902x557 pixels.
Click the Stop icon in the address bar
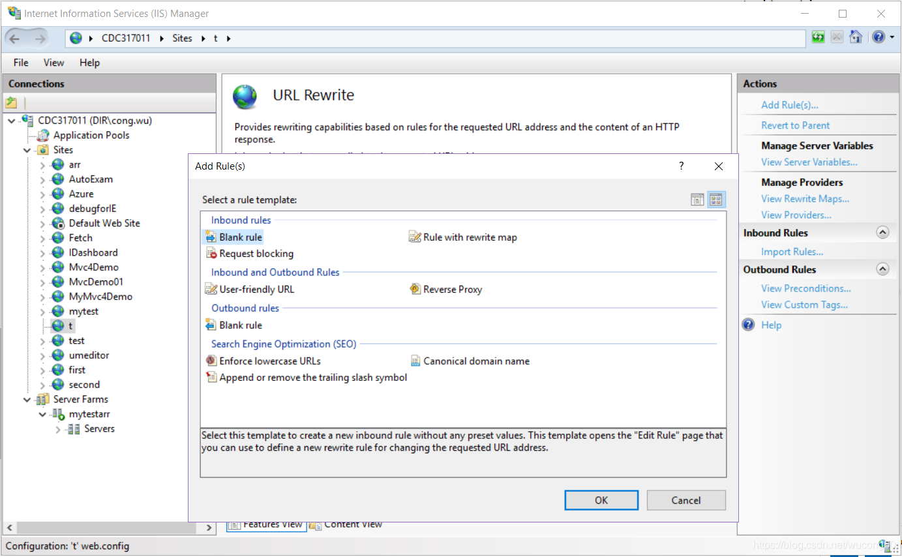click(x=837, y=37)
